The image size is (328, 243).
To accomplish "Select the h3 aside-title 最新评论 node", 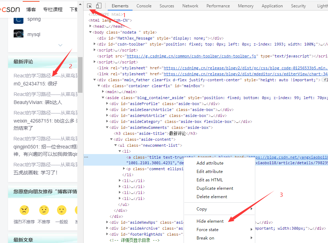I will tap(155, 133).
